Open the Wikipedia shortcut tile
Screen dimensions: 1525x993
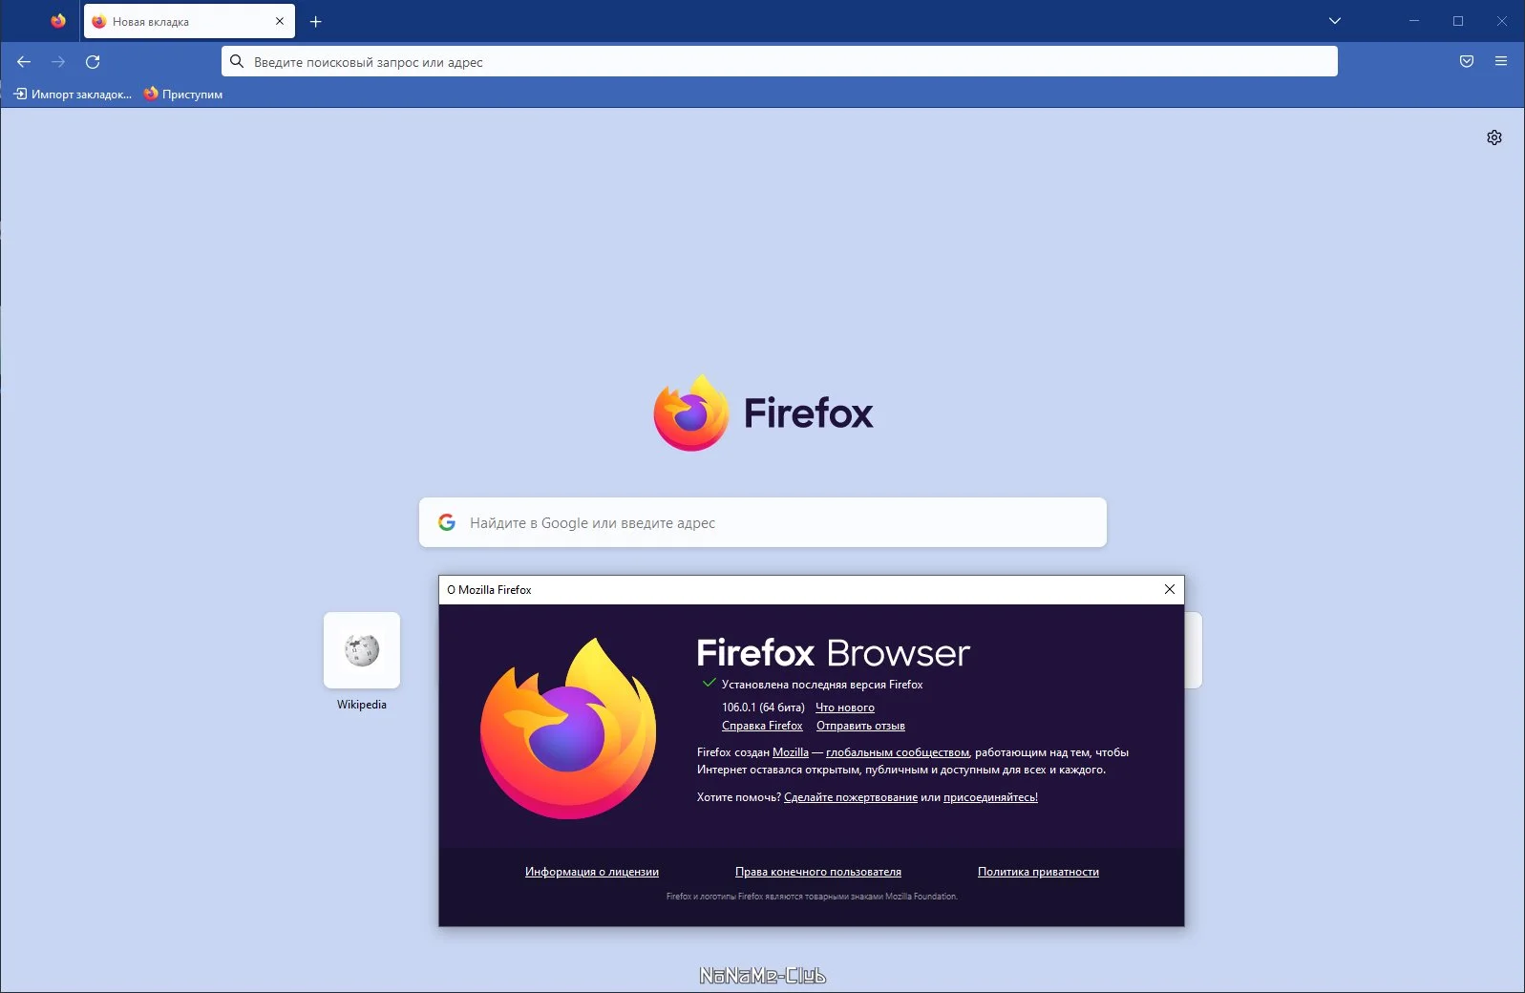362,661
